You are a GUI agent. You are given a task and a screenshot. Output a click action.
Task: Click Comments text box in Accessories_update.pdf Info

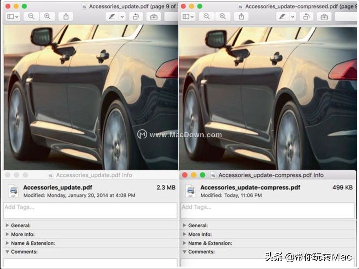[x=90, y=263]
